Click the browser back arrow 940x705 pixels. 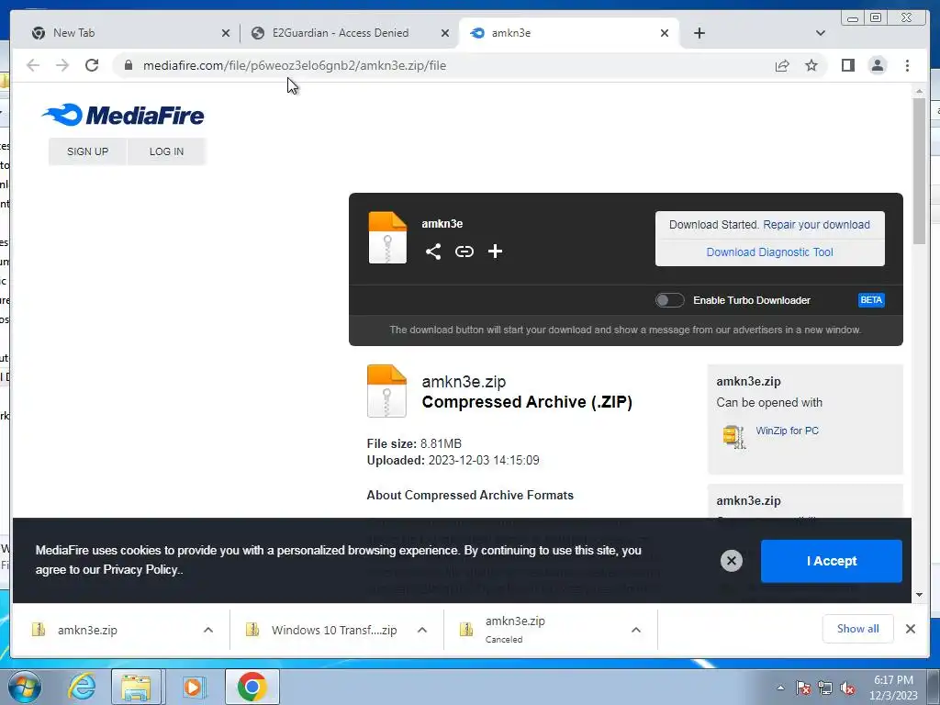pos(33,65)
